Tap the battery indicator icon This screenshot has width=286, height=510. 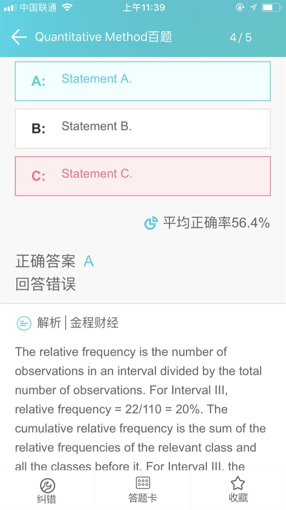[271, 8]
